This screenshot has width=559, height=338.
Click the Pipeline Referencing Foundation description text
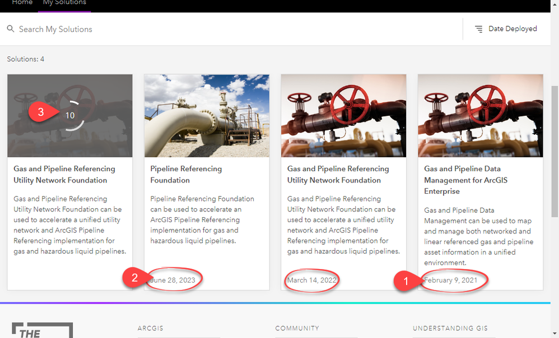[202, 220]
